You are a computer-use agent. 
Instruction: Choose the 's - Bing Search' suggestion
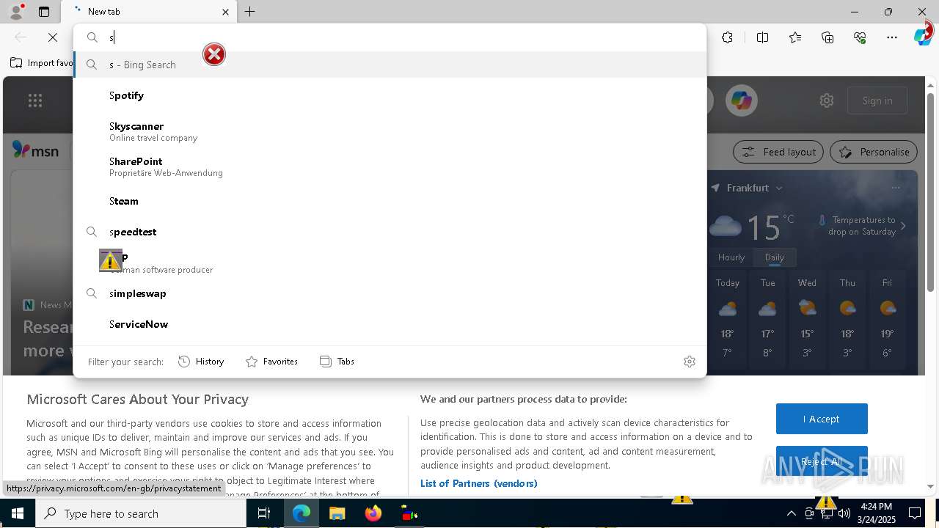[390, 65]
